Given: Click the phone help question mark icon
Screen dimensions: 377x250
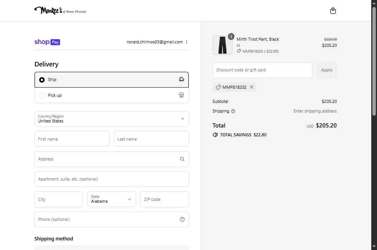Looking at the screenshot, I should pos(182,219).
